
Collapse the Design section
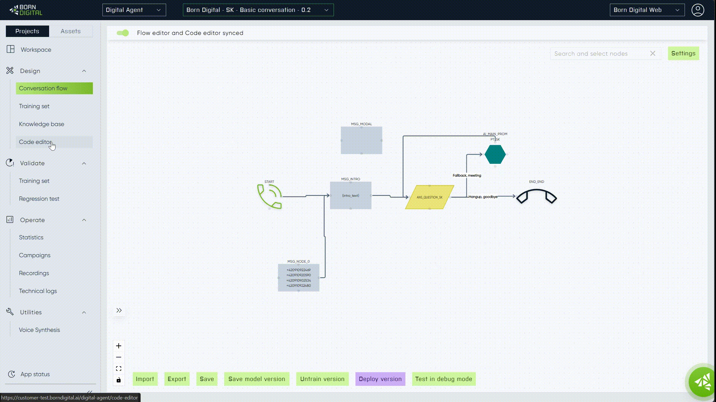[x=84, y=71]
